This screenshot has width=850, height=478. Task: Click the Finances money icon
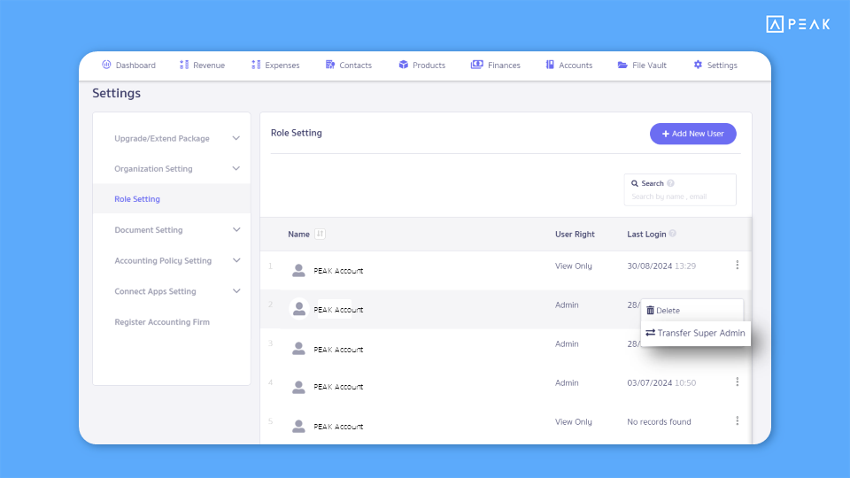pyautogui.click(x=477, y=65)
